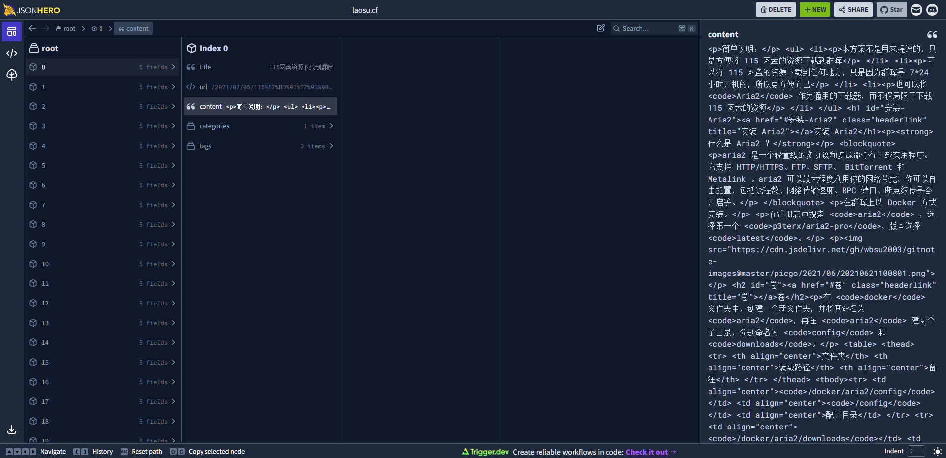
Task: Select root item 17 row
Action: 102,401
